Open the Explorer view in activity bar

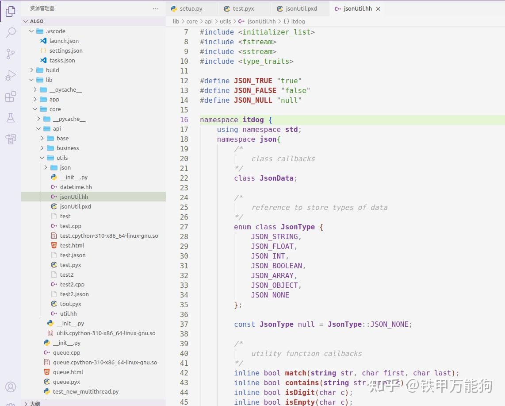coord(10,11)
